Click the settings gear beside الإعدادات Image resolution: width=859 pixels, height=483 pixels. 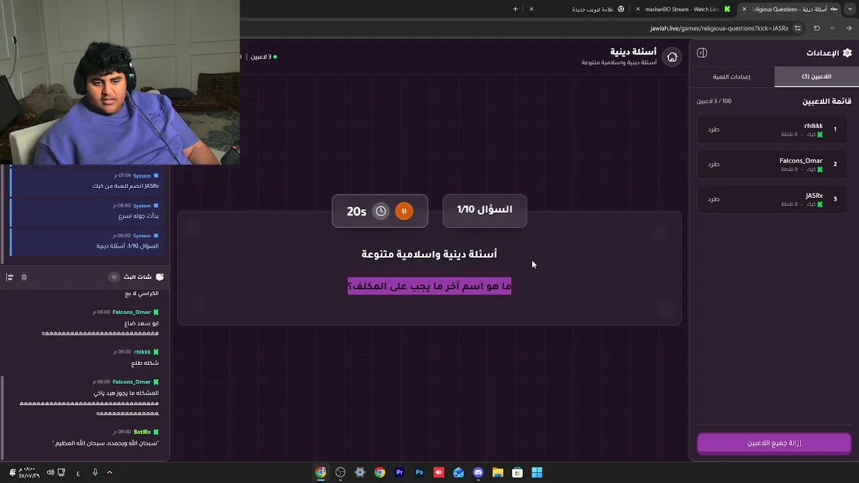(x=847, y=53)
